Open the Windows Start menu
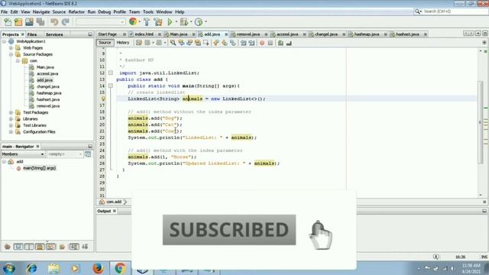Image resolution: width=489 pixels, height=275 pixels. click(9, 268)
